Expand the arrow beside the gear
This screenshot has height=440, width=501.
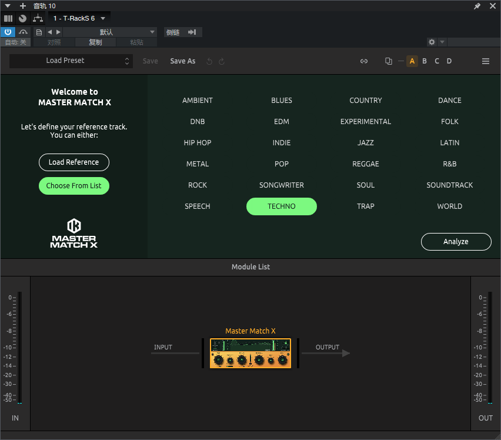click(442, 42)
